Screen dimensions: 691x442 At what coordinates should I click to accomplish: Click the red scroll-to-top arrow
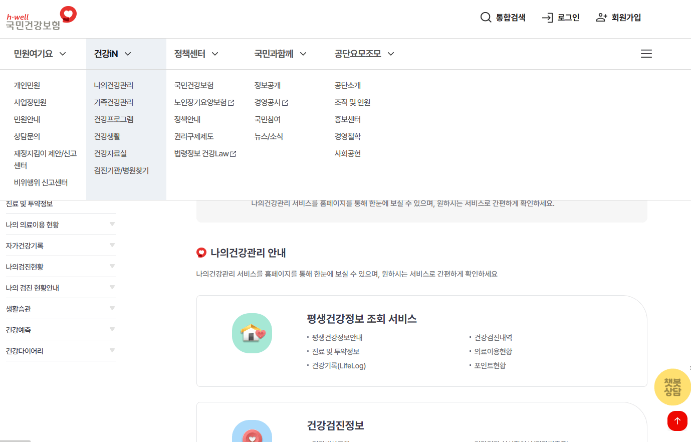[677, 421]
